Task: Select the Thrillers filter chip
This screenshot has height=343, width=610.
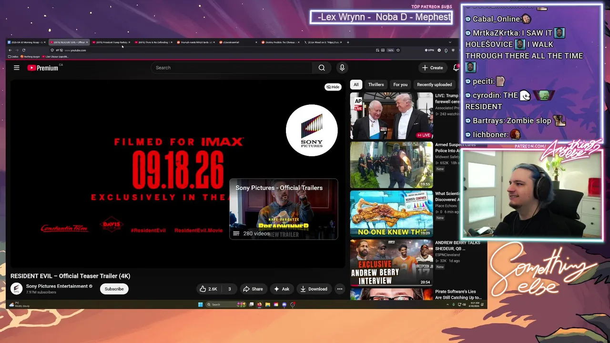Action: click(376, 84)
